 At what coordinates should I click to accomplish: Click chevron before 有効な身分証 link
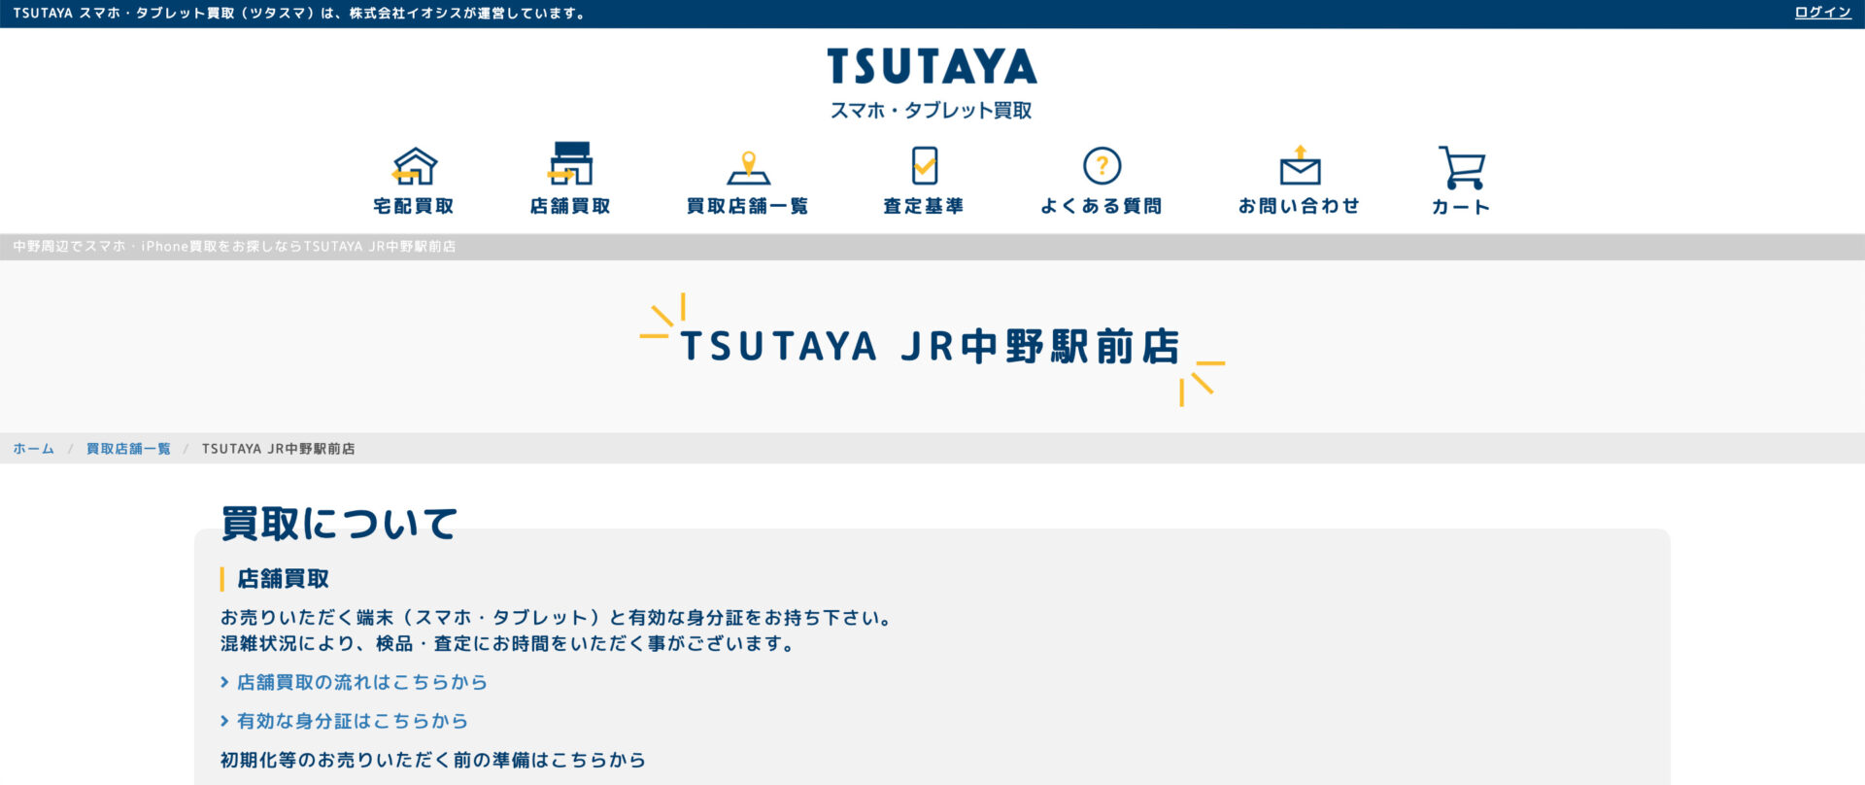click(224, 721)
